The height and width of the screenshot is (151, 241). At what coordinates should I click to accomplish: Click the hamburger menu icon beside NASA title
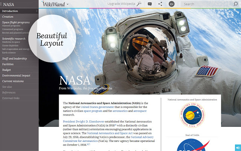click(1, 4)
